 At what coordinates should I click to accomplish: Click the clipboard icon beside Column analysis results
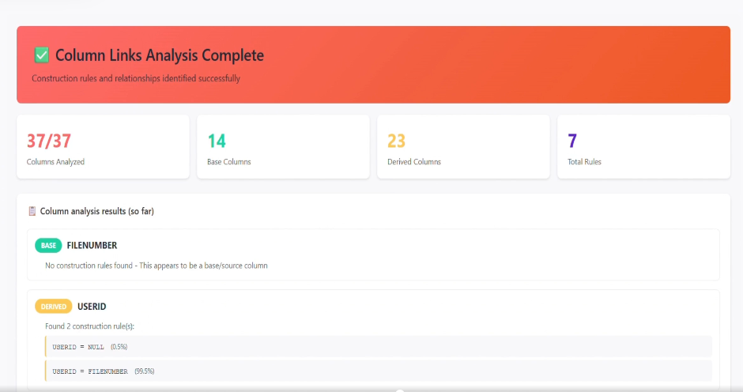point(32,211)
